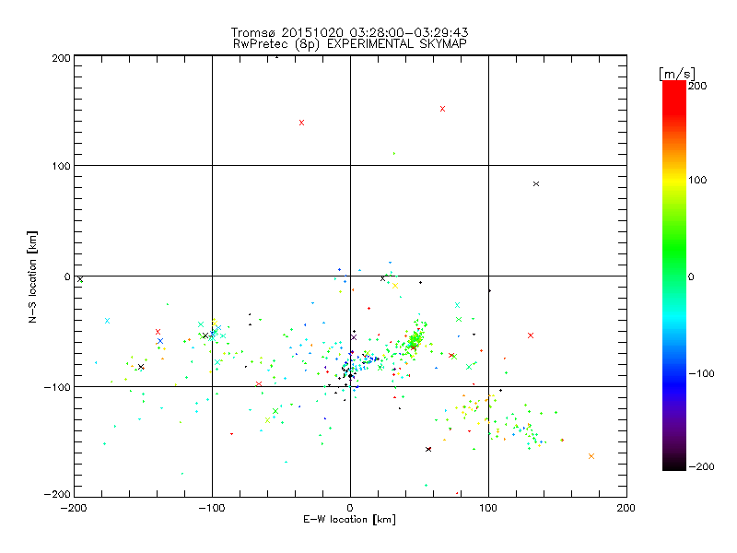Click the colorbar's bottom -200 label
The image size is (737, 553).
(x=701, y=466)
